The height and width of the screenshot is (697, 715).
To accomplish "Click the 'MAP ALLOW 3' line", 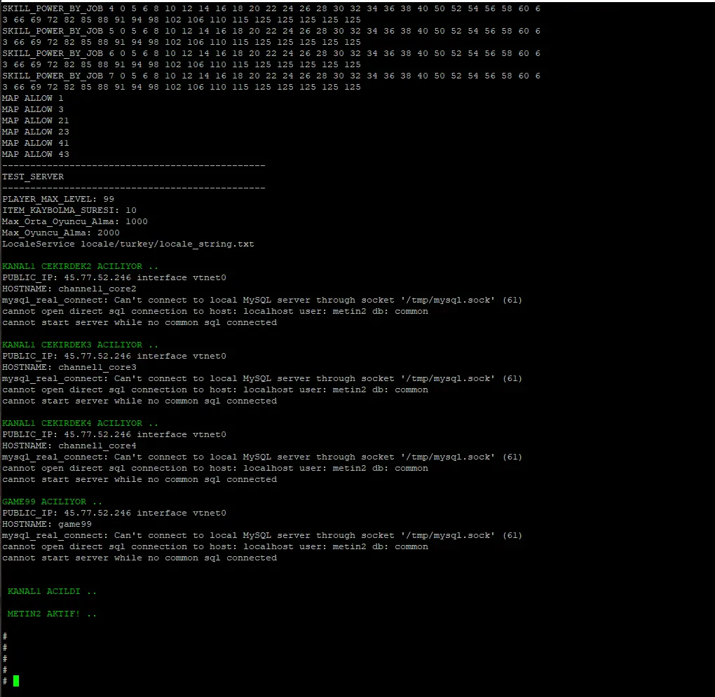I will tap(33, 109).
